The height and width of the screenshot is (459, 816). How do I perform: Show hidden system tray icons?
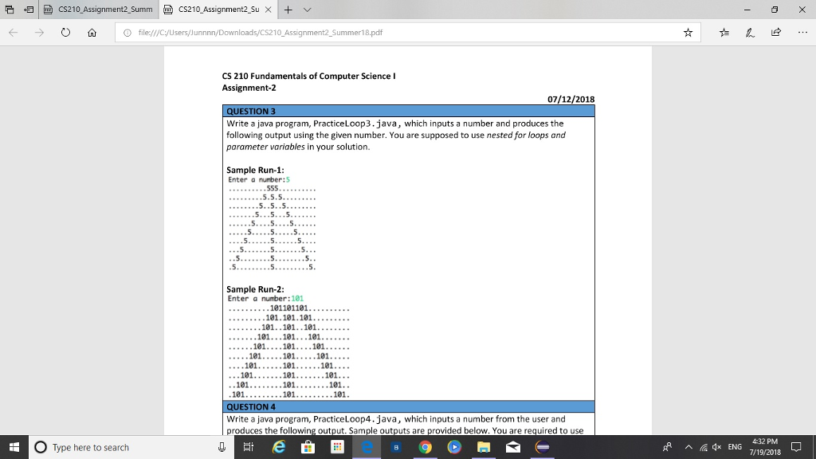688,447
